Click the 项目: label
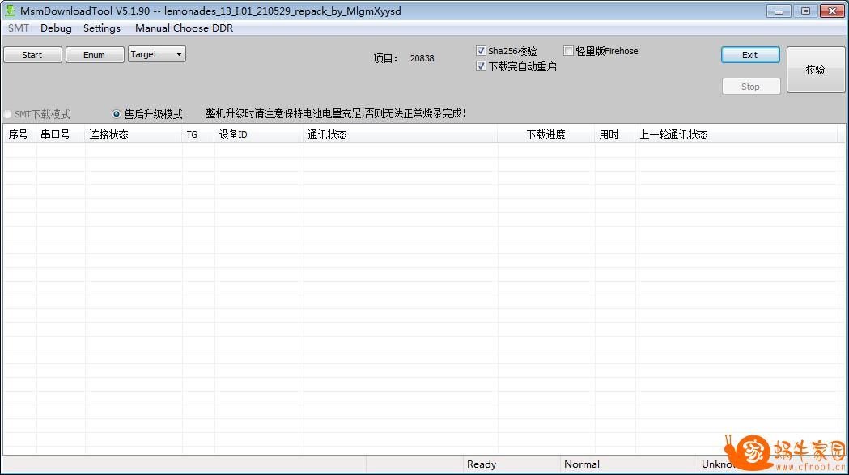This screenshot has width=849, height=475. point(385,58)
